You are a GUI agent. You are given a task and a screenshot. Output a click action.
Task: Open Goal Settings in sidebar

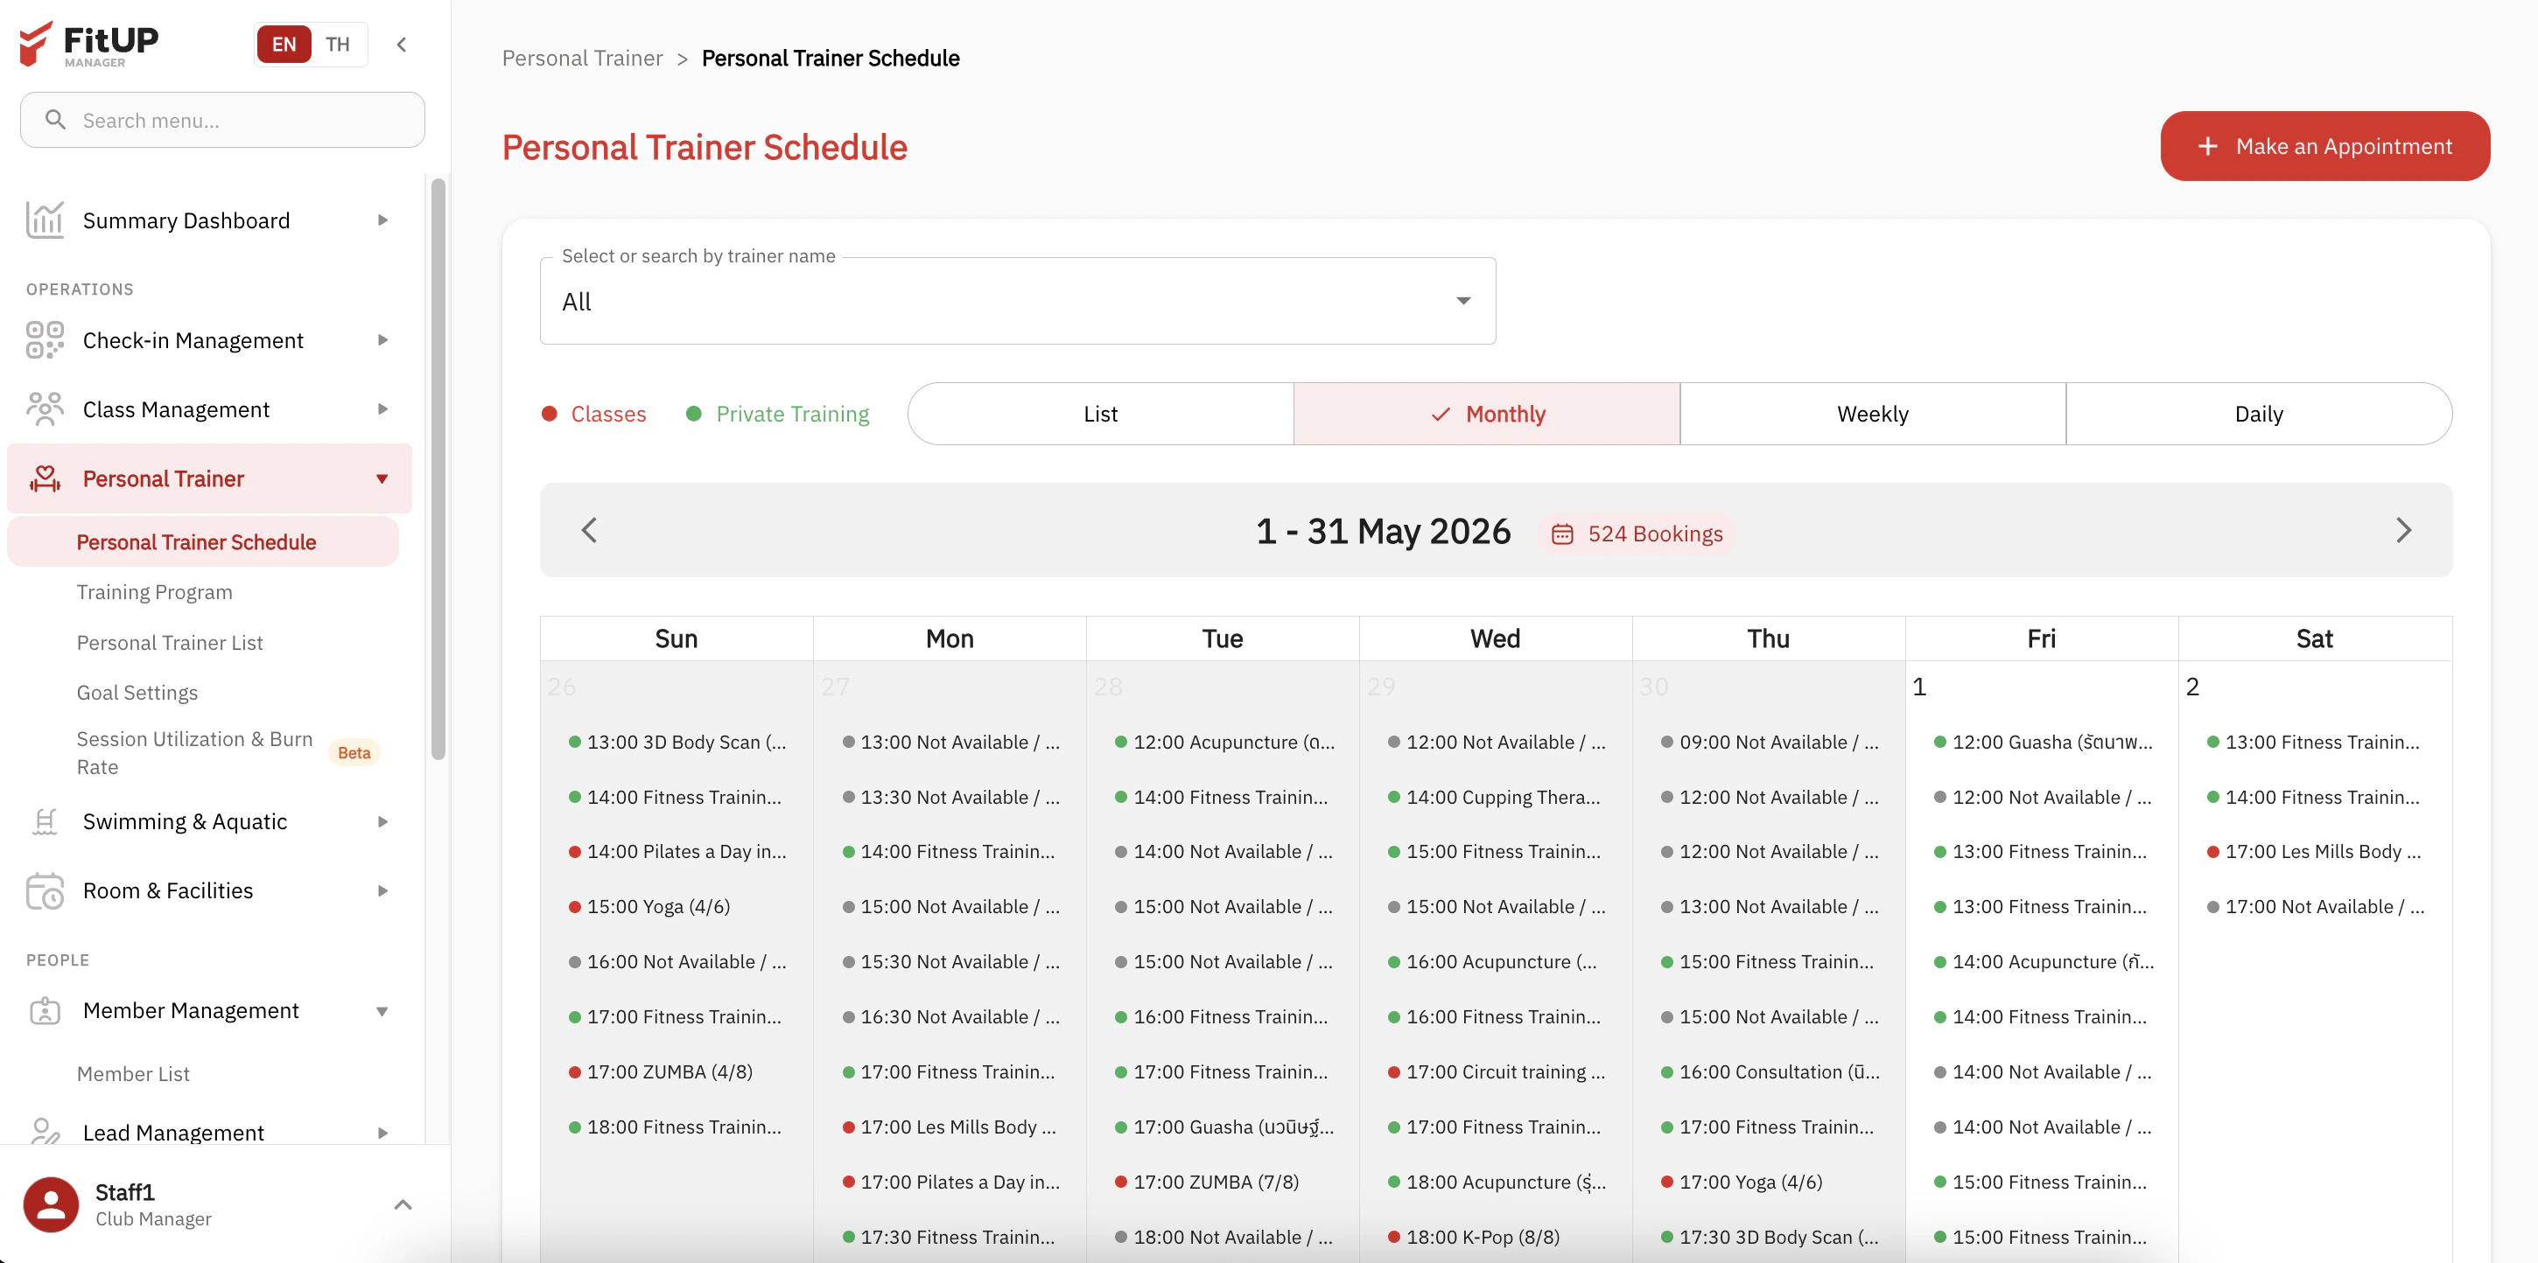[x=137, y=692]
